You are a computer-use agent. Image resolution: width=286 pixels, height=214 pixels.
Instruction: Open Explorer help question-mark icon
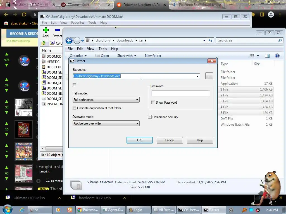tap(277, 56)
